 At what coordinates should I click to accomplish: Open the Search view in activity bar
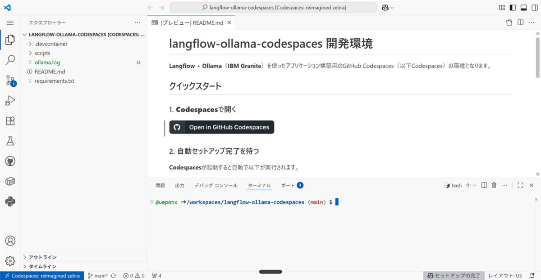(x=10, y=60)
